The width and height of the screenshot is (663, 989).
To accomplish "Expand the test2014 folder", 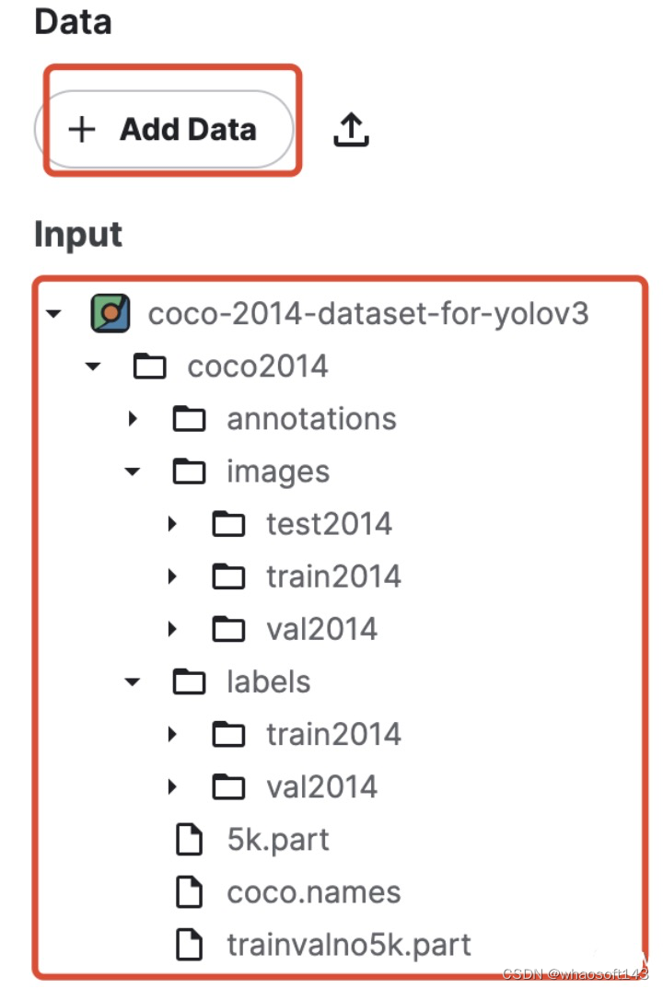I will coord(173,523).
